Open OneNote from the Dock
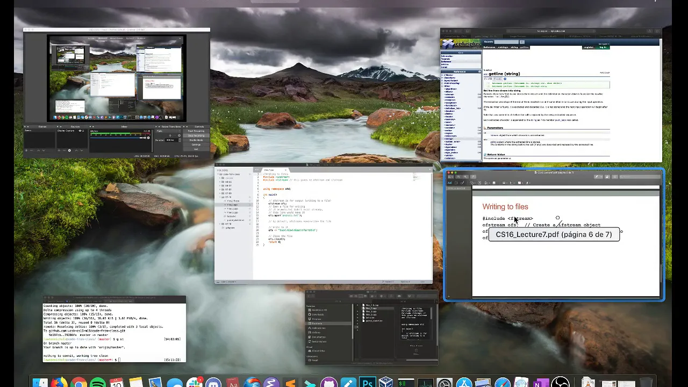The width and height of the screenshot is (688, 387). (540, 383)
